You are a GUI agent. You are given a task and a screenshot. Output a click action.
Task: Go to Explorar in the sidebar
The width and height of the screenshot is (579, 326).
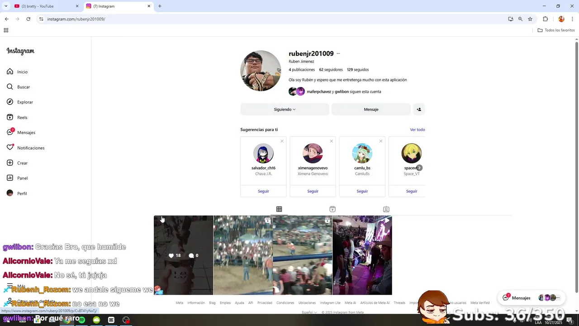pos(20,102)
